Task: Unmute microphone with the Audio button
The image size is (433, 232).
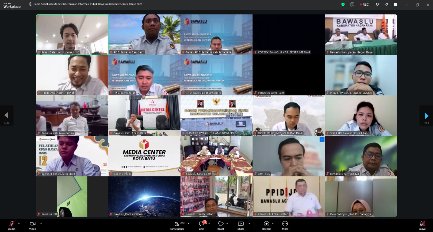Action: tap(12, 225)
